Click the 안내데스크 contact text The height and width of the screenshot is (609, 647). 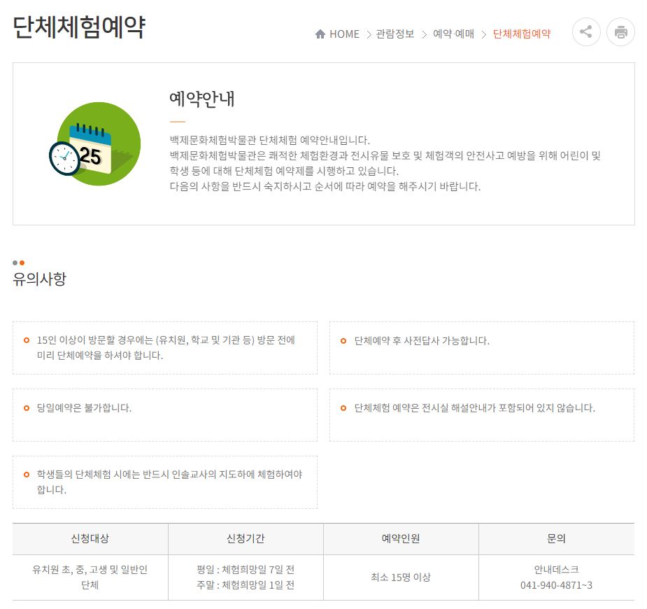(556, 570)
